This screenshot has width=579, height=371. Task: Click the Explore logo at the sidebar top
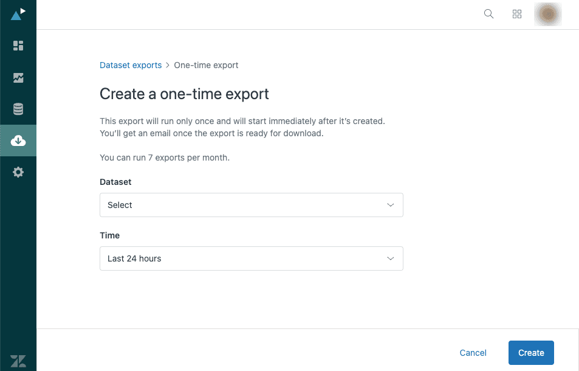pos(18,13)
